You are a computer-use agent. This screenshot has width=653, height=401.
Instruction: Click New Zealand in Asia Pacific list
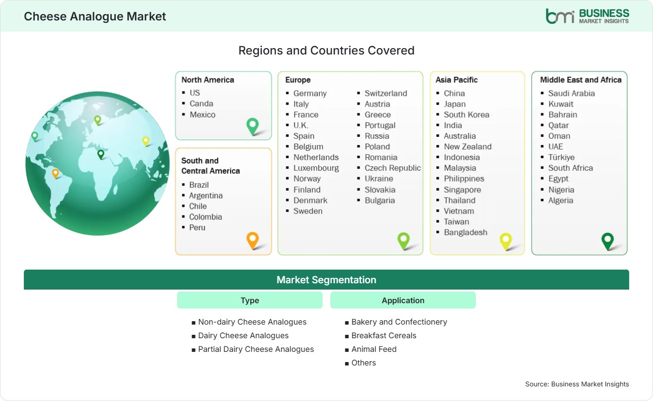(468, 146)
